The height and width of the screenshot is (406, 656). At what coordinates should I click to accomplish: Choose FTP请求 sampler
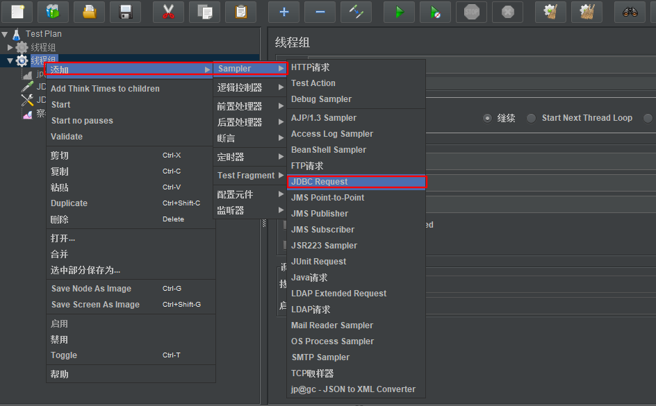[x=356, y=166]
